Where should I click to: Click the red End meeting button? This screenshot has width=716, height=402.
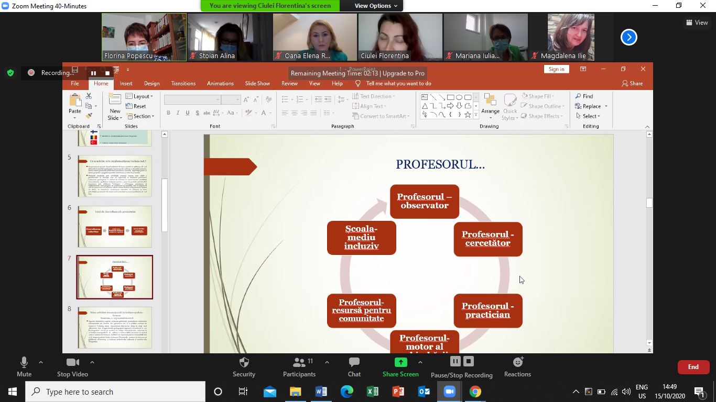tap(693, 367)
